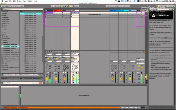
Task: Launch the clip in track 4 Audio
Action: pos(71,13)
